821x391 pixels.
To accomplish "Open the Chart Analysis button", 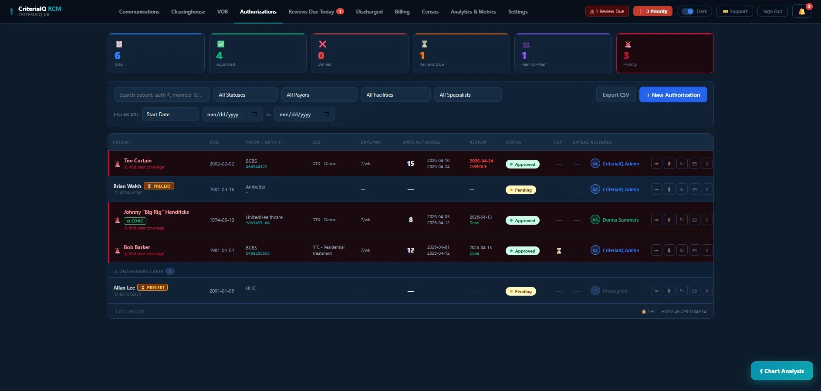I will [782, 371].
